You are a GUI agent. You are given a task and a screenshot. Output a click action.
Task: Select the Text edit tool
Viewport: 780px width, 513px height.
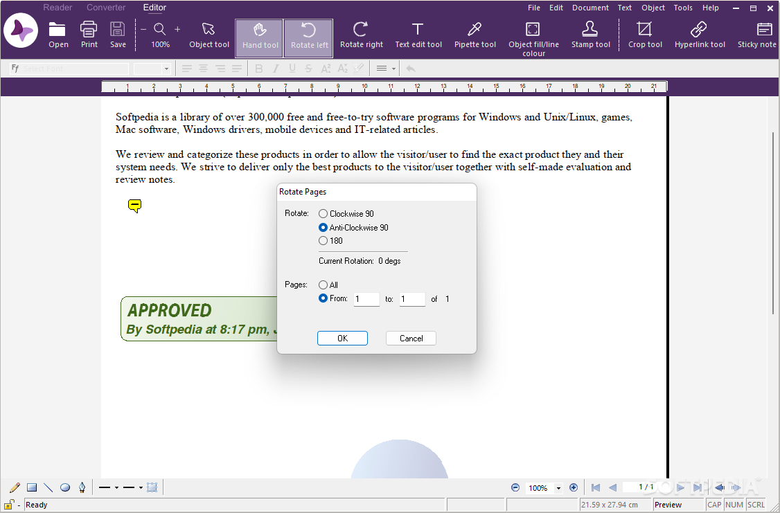pos(418,35)
